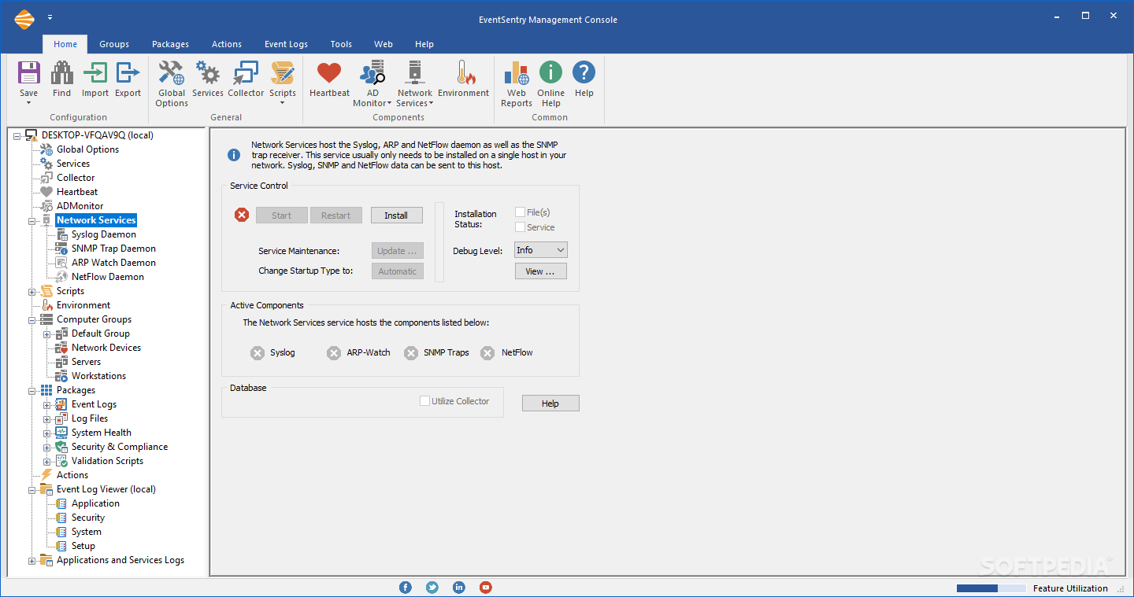Open the Scripts dropdown arrow

282,103
